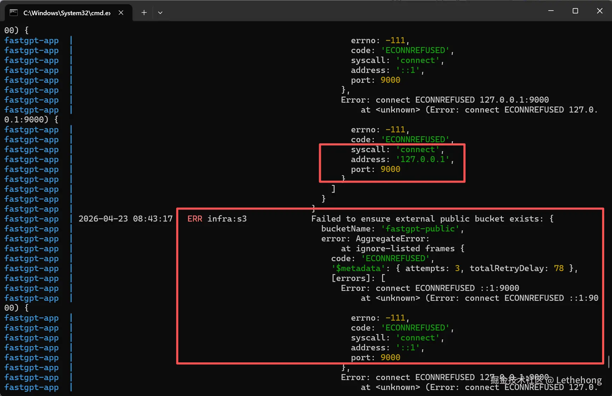Viewport: 612px width, 396px height.
Task: Maximize the terminal window
Action: pyautogui.click(x=575, y=11)
